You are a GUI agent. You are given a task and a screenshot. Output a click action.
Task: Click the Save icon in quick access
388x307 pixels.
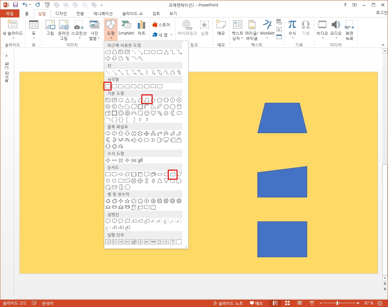16,5
